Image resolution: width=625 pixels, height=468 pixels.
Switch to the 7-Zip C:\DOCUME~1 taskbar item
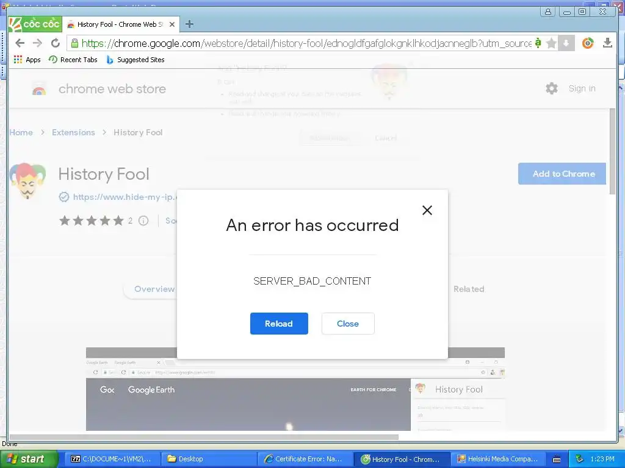[x=111, y=459]
